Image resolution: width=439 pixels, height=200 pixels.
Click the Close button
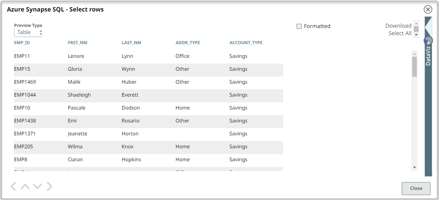pyautogui.click(x=416, y=188)
